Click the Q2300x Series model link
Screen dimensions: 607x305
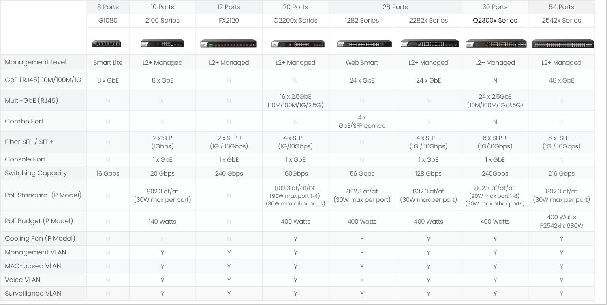(495, 21)
